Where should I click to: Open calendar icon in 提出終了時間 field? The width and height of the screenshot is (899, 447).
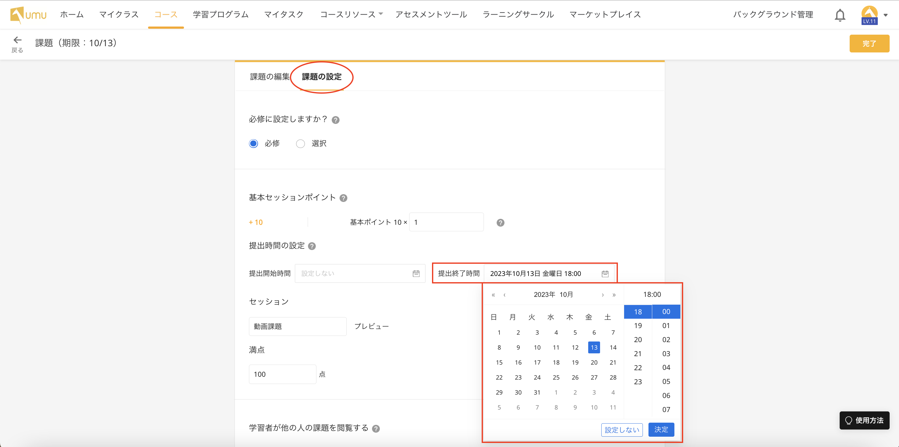click(x=605, y=274)
